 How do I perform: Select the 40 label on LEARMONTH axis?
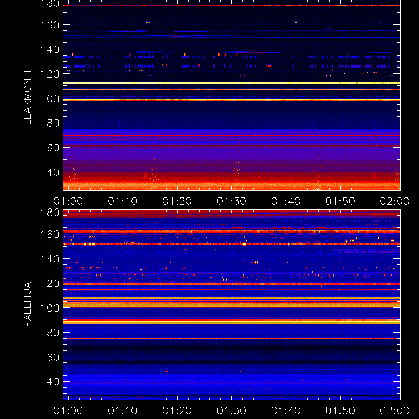tap(53, 172)
